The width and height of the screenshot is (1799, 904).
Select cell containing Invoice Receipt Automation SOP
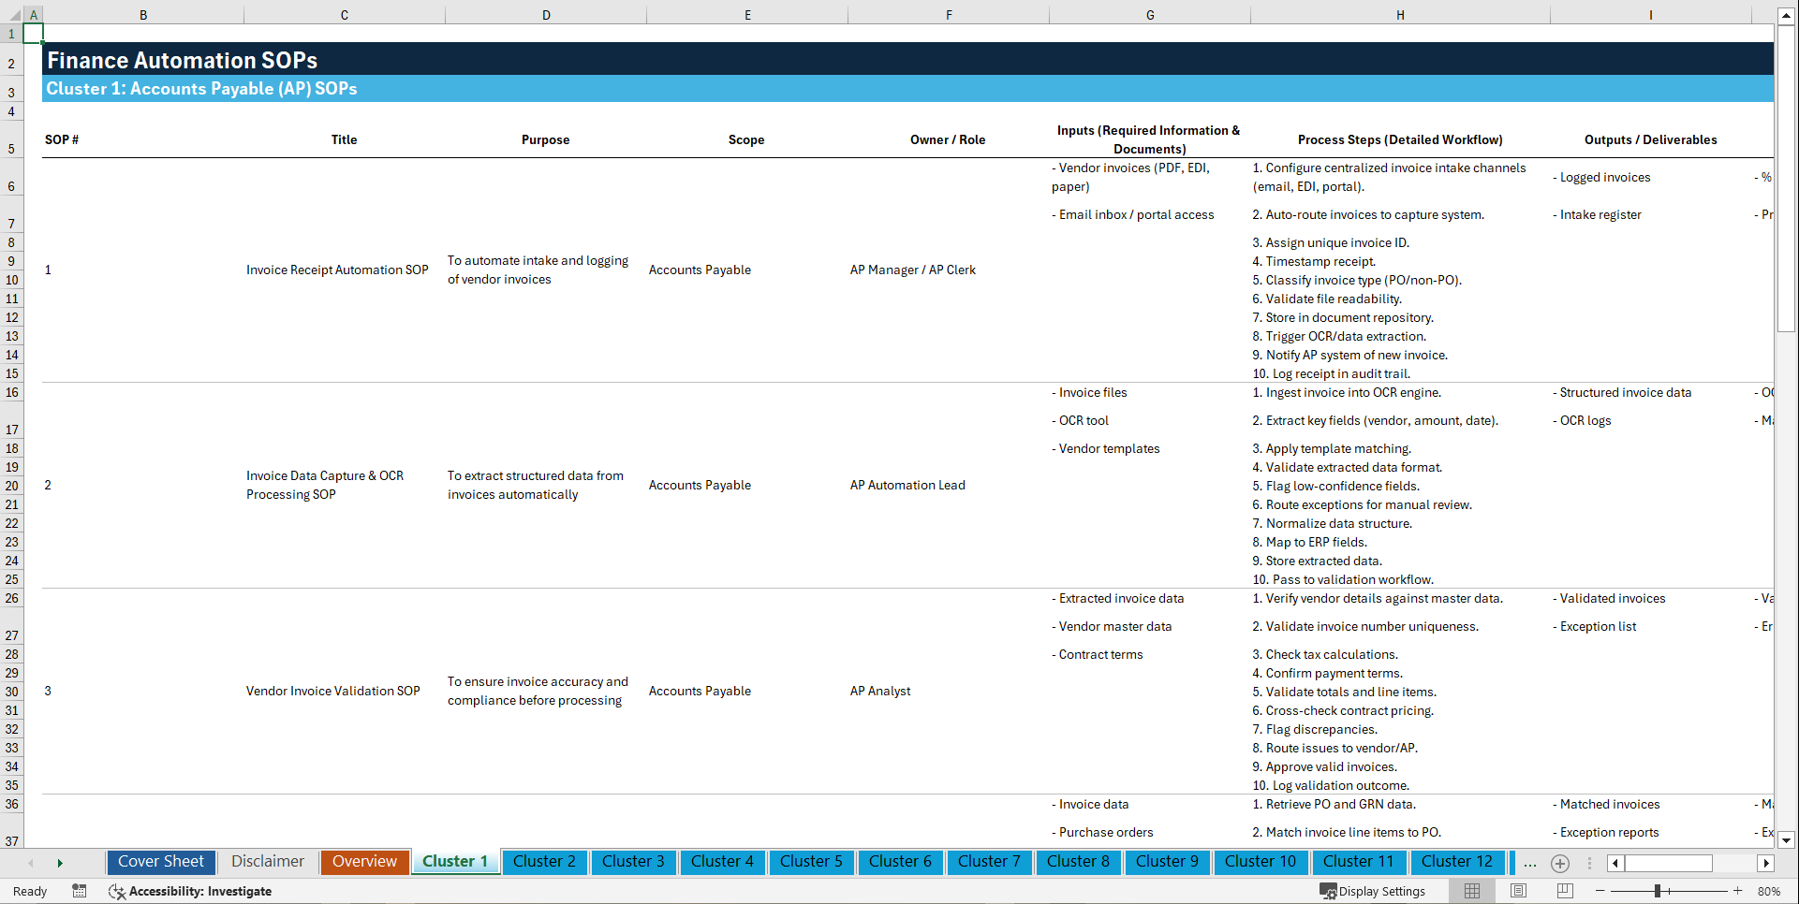[337, 270]
